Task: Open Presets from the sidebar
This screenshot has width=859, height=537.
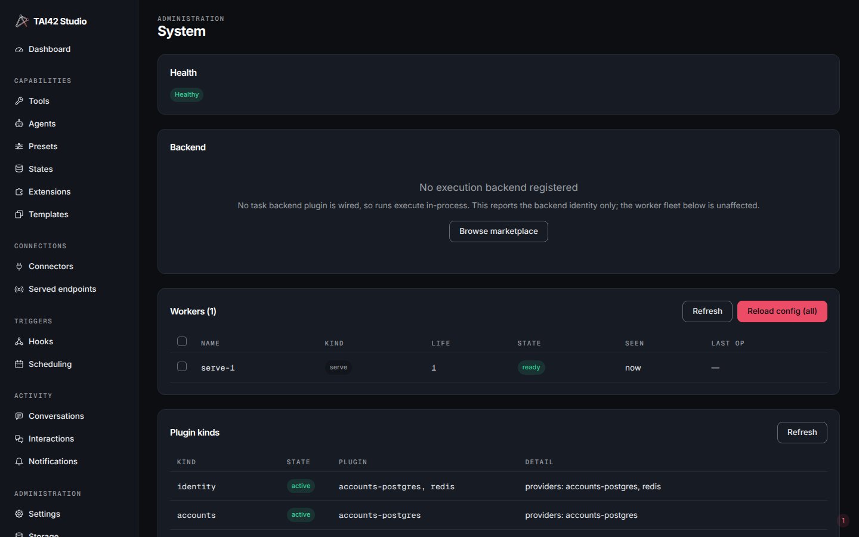Action: click(x=69, y=147)
